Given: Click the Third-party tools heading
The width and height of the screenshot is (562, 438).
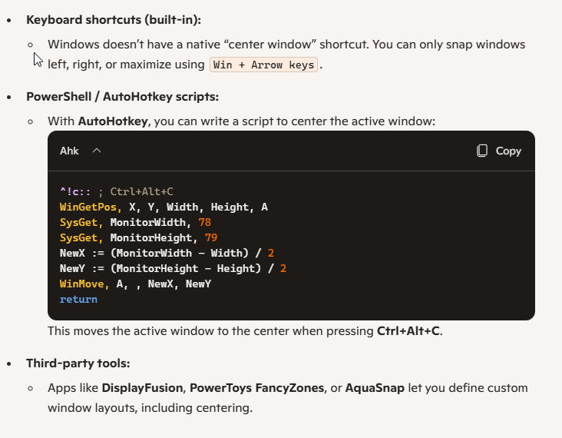Looking at the screenshot, I should pyautogui.click(x=77, y=363).
